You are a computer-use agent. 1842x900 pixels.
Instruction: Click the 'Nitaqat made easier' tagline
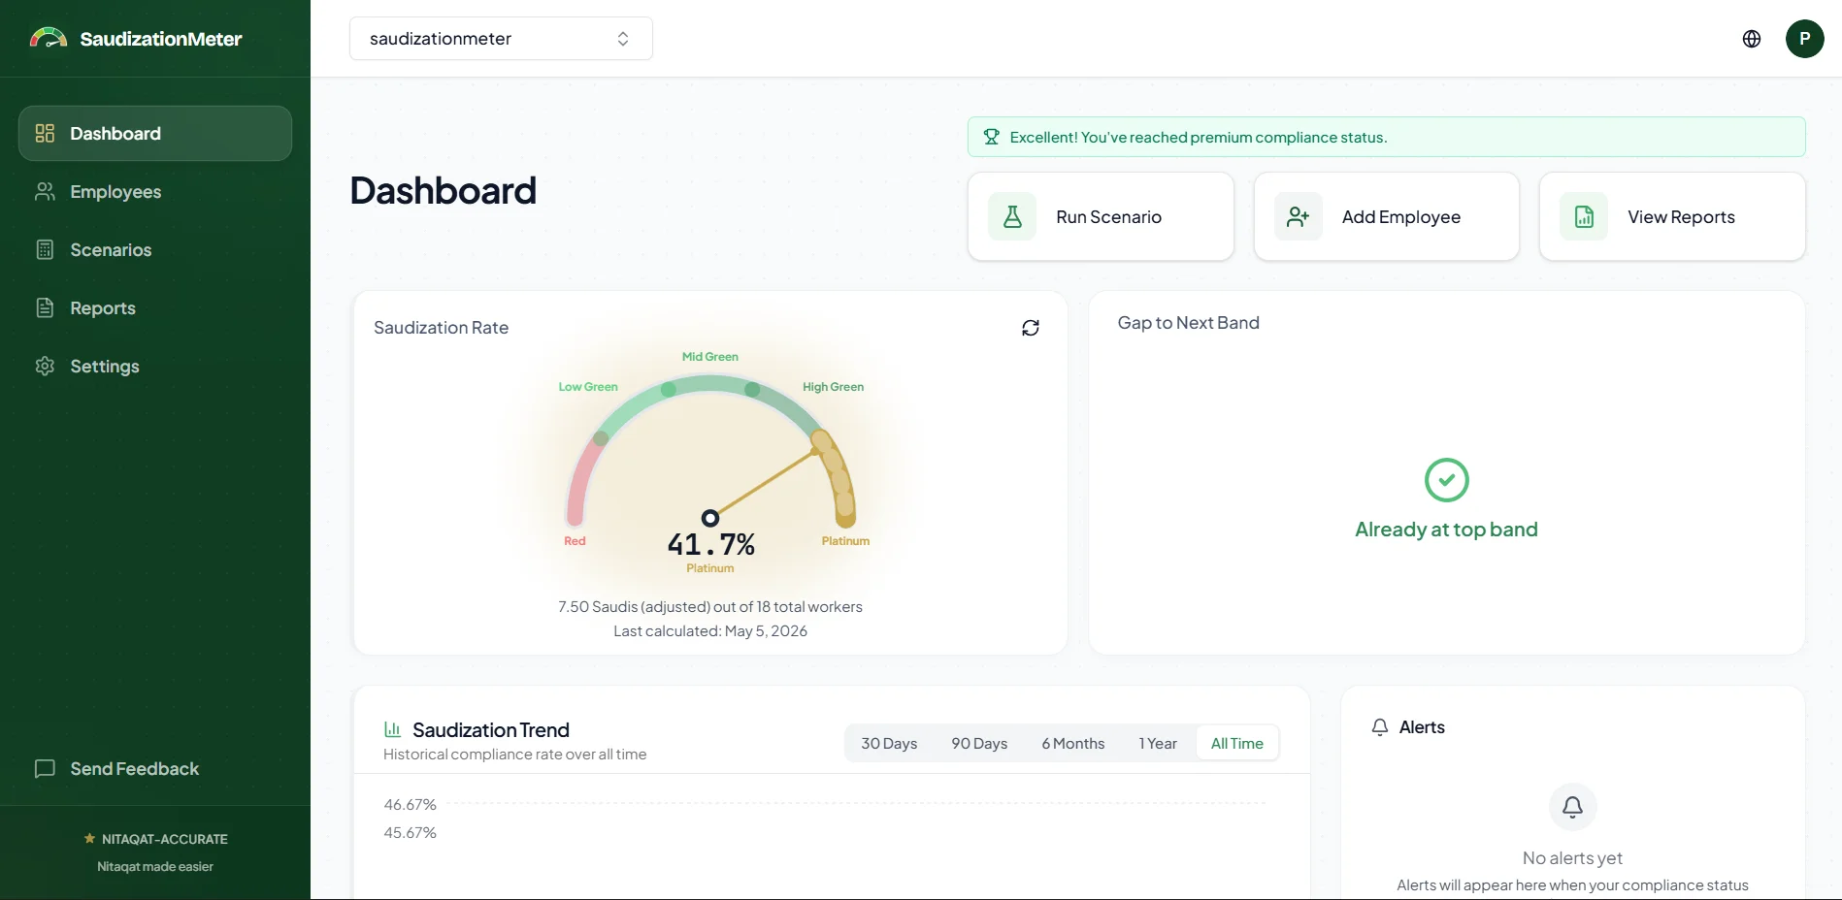(155, 867)
